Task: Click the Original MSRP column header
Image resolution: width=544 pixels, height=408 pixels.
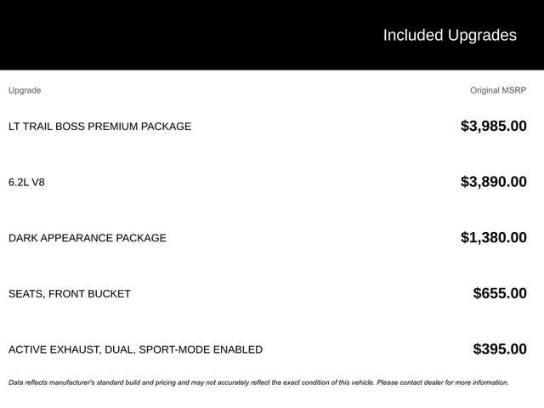Action: point(498,90)
